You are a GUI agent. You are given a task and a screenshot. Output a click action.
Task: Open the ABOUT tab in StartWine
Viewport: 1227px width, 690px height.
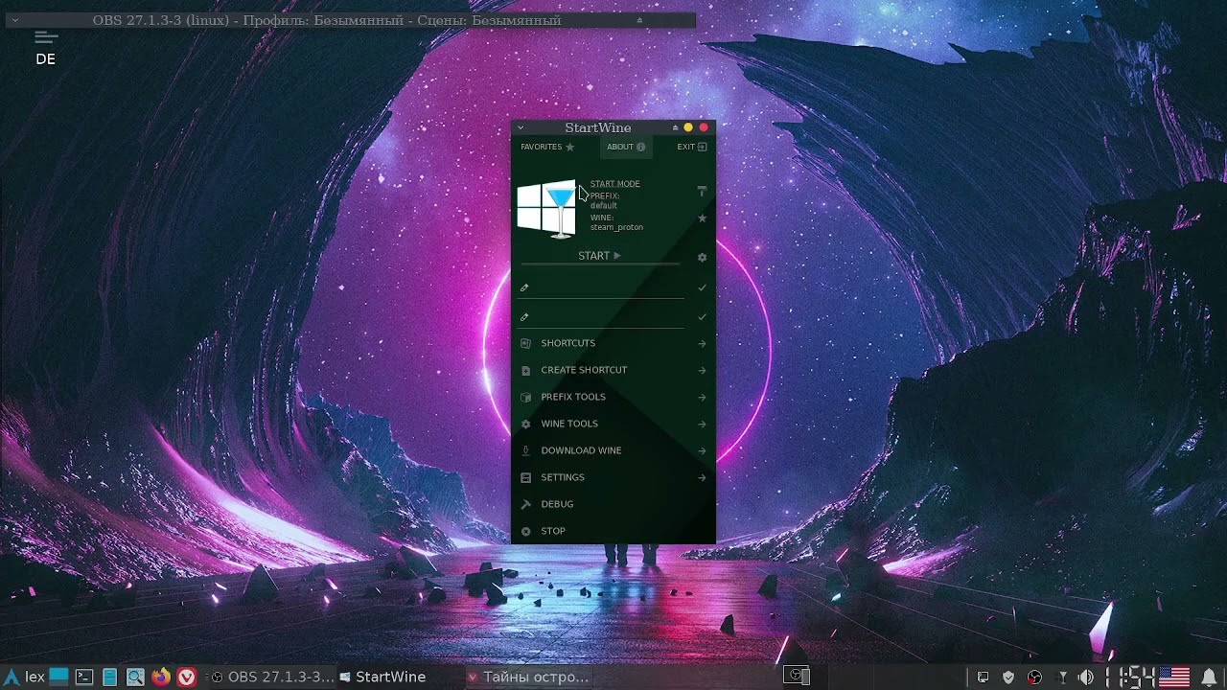pyautogui.click(x=626, y=147)
